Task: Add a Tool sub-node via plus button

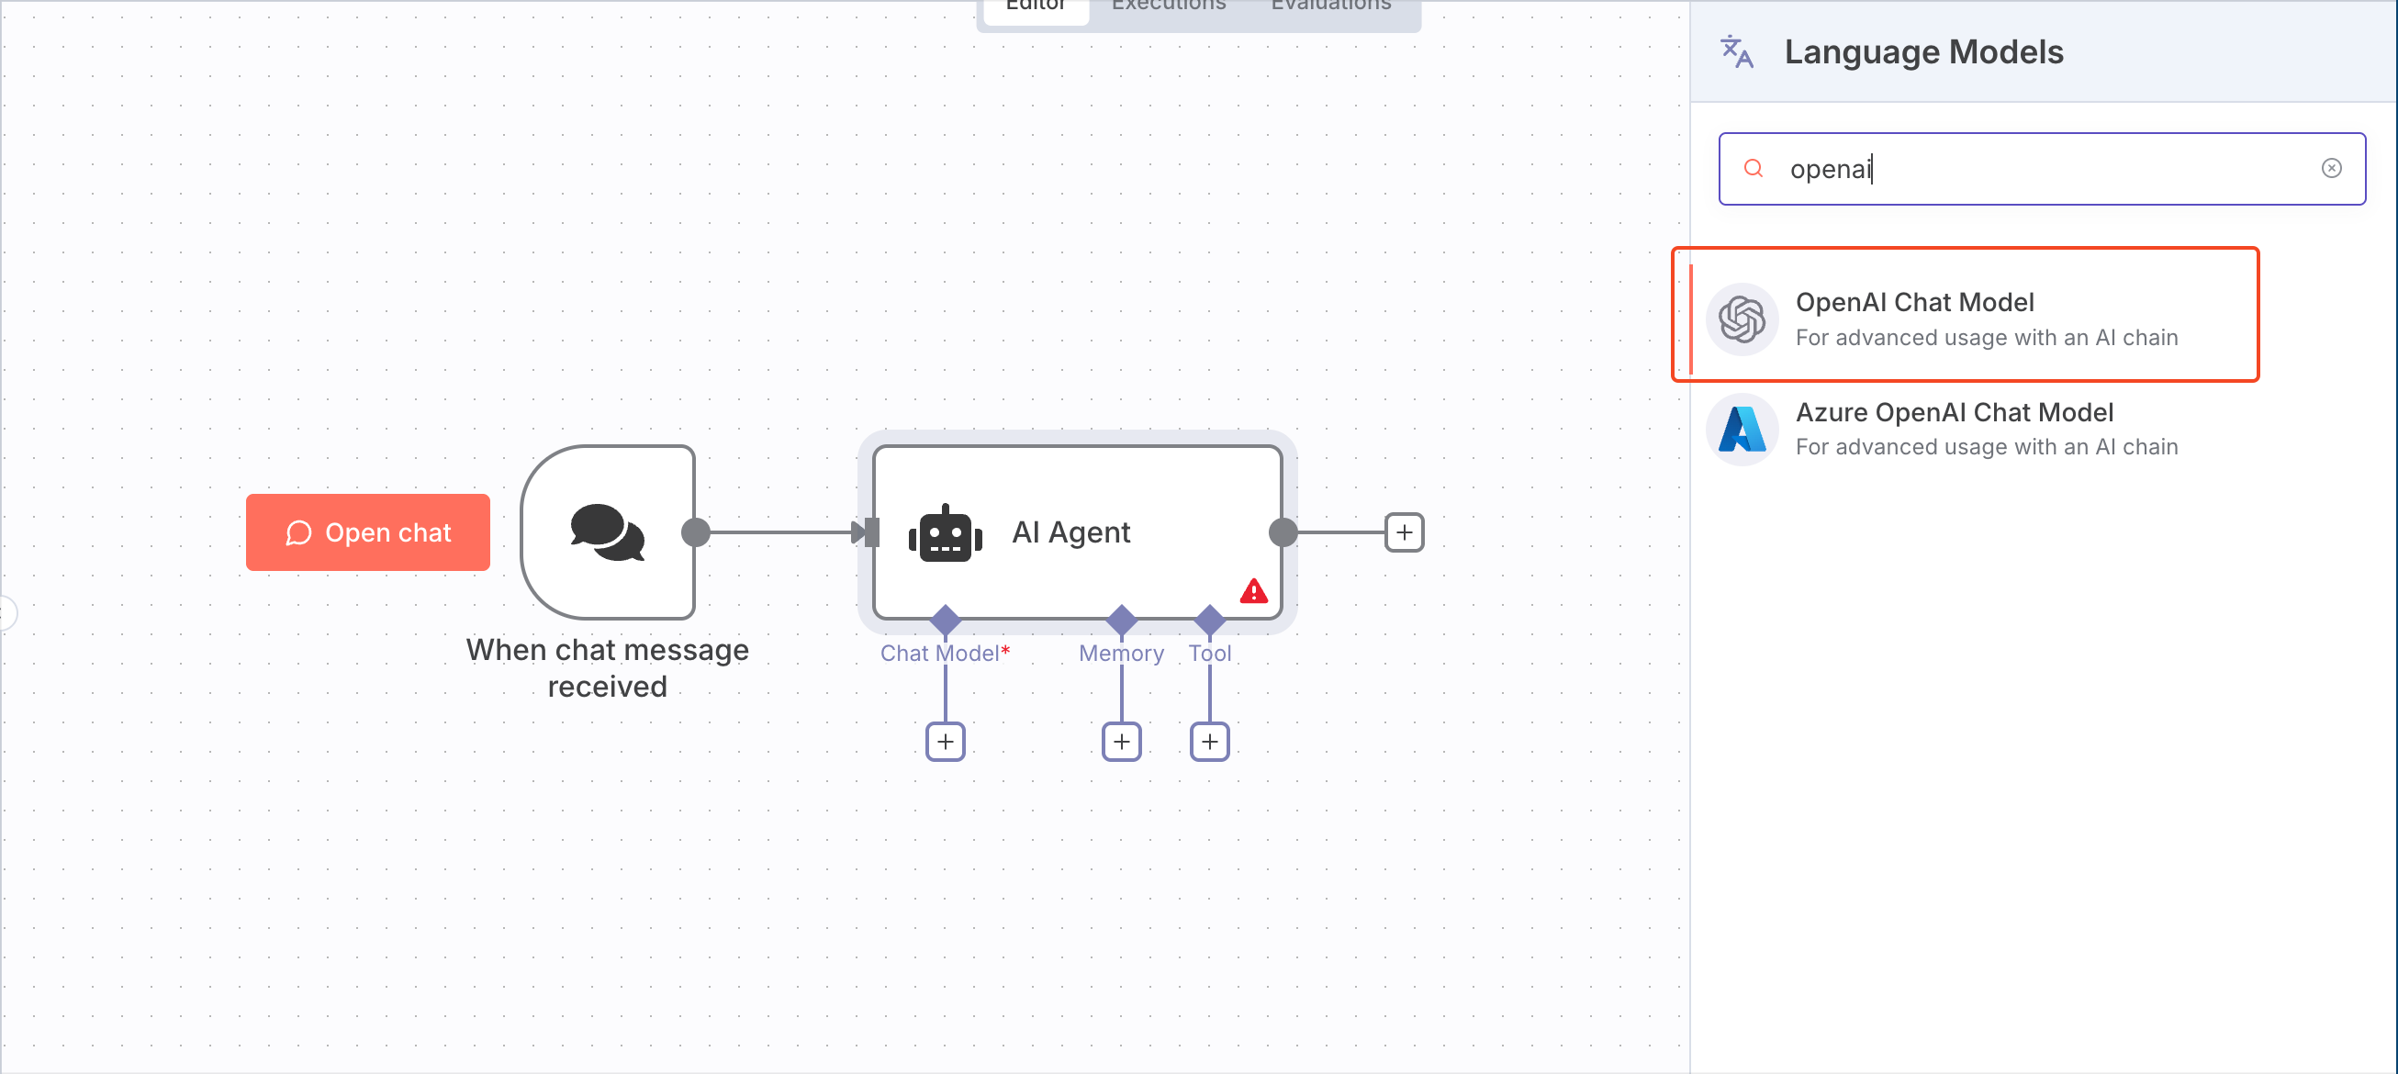Action: pyautogui.click(x=1209, y=742)
